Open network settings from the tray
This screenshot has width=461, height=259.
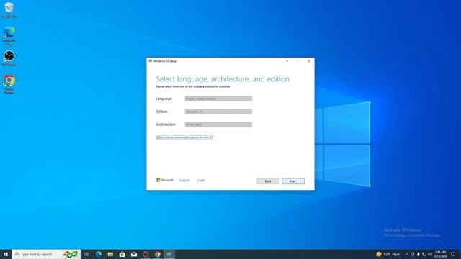click(x=424, y=254)
